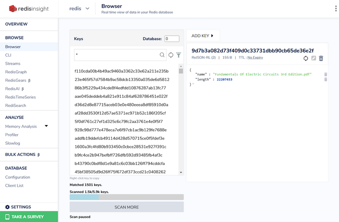Click the ADD KEY button
The width and height of the screenshot is (339, 222).
[203, 36]
